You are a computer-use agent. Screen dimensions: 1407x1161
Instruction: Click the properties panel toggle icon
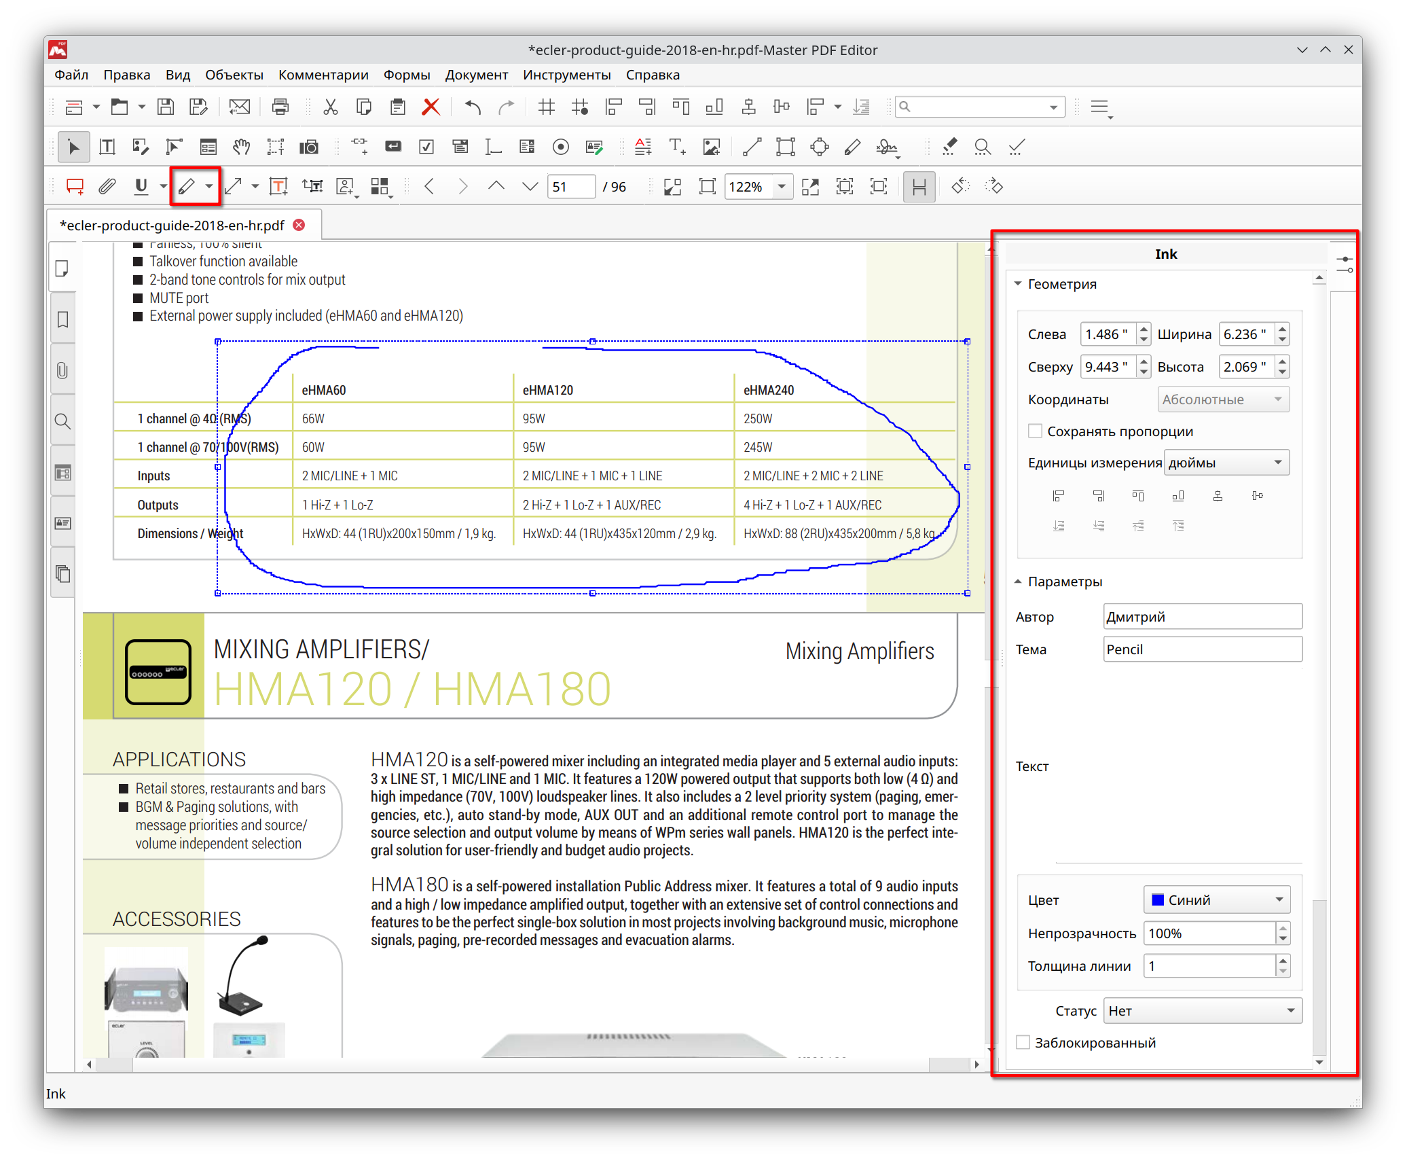[x=1345, y=264]
